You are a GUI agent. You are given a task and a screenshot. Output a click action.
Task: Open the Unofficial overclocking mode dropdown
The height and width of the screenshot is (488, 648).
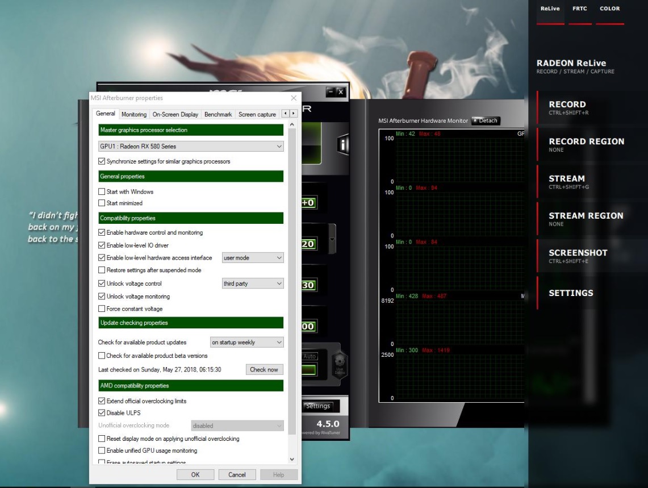click(237, 426)
